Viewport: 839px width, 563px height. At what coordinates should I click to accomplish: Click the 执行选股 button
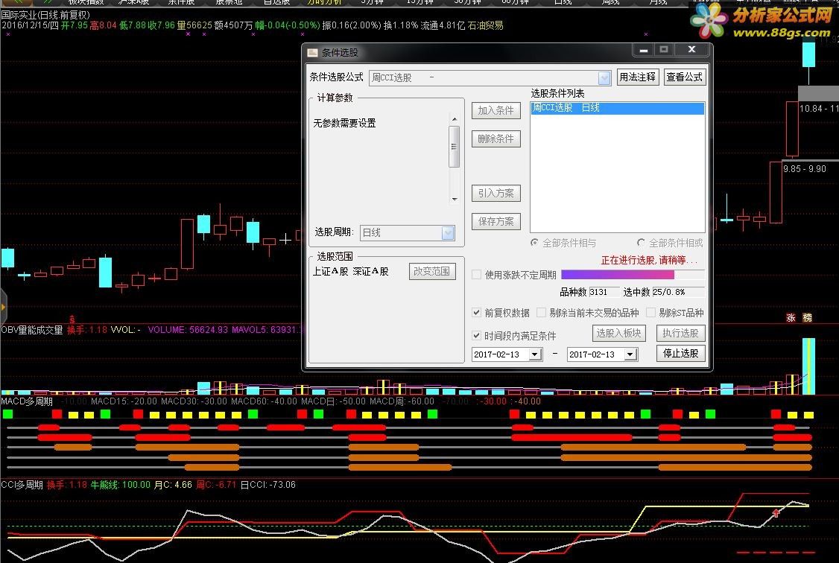point(680,333)
